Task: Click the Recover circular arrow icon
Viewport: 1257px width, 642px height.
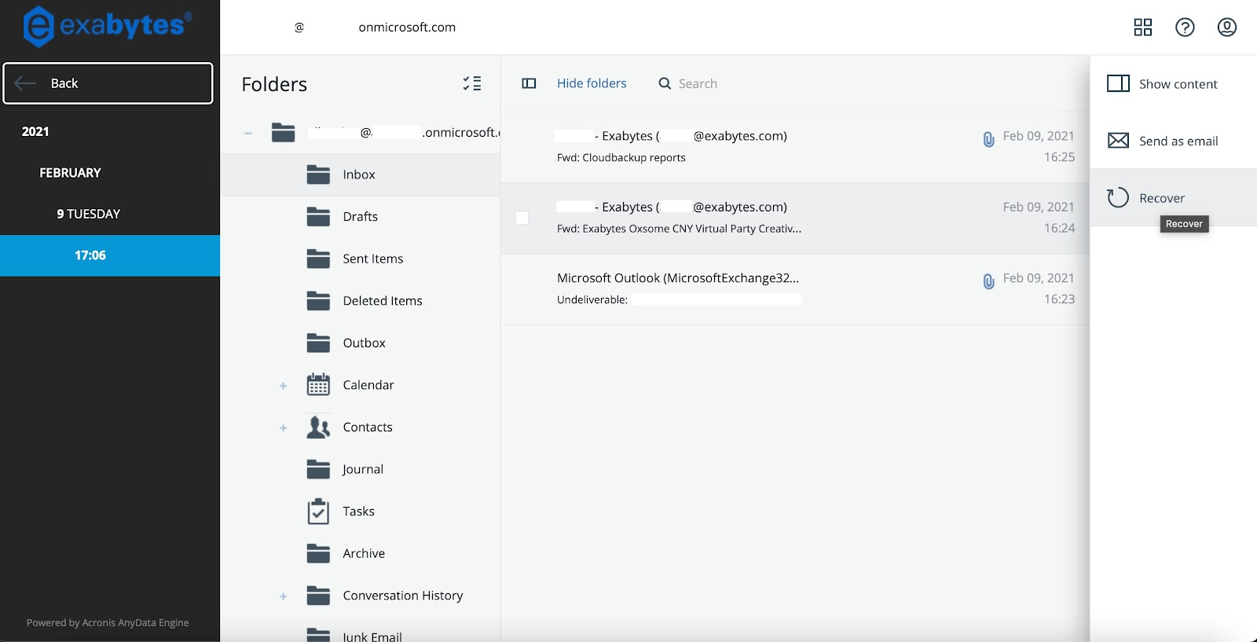Action: click(x=1118, y=197)
